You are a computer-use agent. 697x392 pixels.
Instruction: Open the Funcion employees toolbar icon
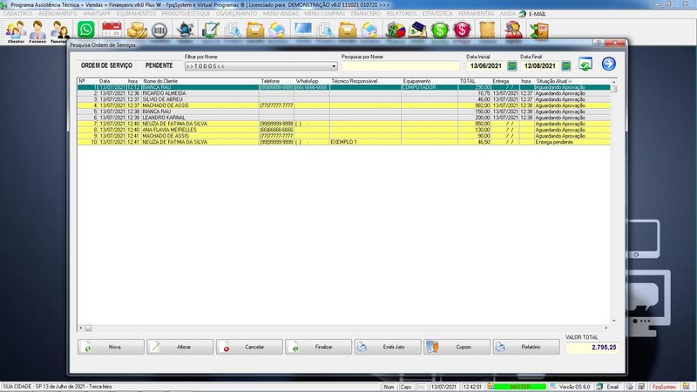58,31
